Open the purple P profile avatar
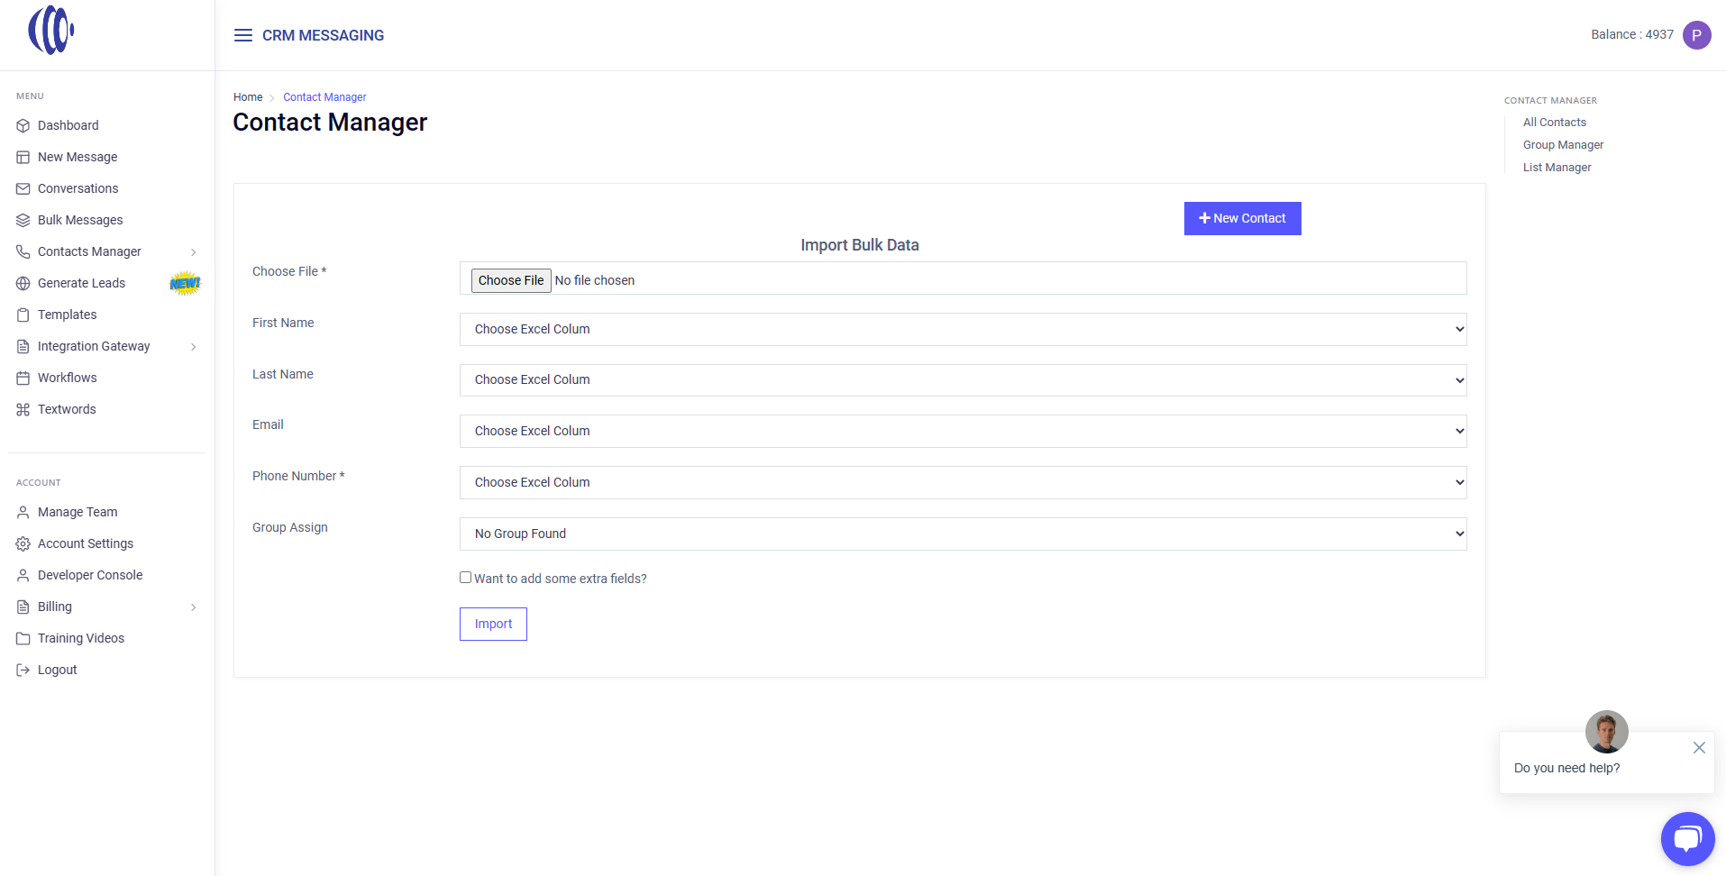This screenshot has height=876, width=1726. click(1696, 35)
